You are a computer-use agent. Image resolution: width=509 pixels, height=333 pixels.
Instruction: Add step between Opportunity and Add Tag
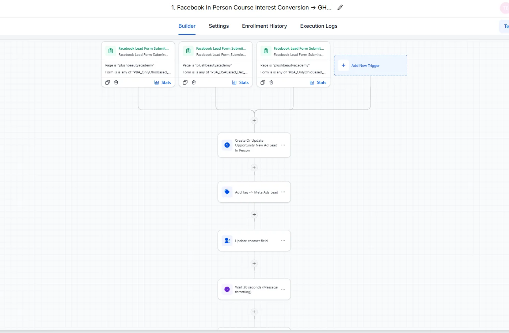click(x=254, y=168)
